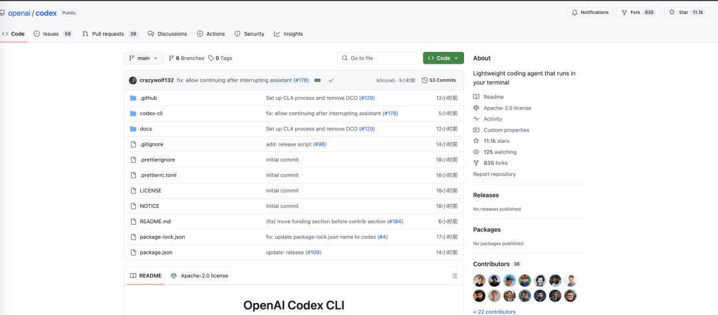Open the Activity link

click(x=487, y=119)
